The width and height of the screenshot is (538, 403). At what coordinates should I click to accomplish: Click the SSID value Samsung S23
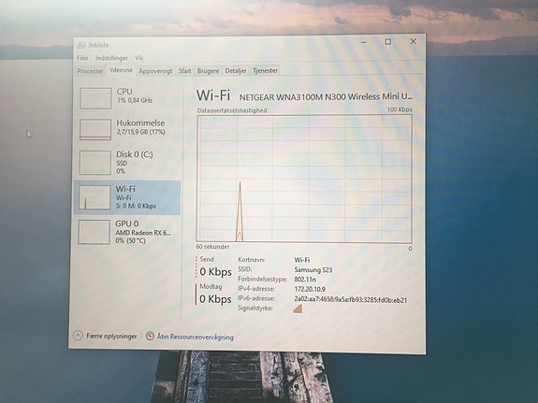pyautogui.click(x=313, y=270)
